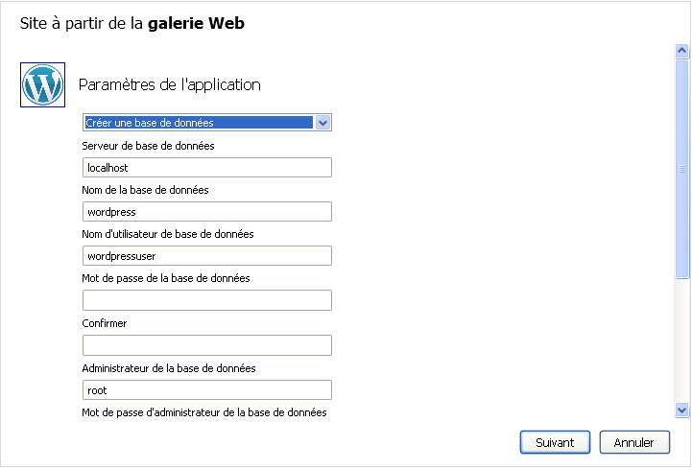Click the 'Paramètres de l'application' heading
Viewport: 692px width, 469px height.
(x=169, y=84)
